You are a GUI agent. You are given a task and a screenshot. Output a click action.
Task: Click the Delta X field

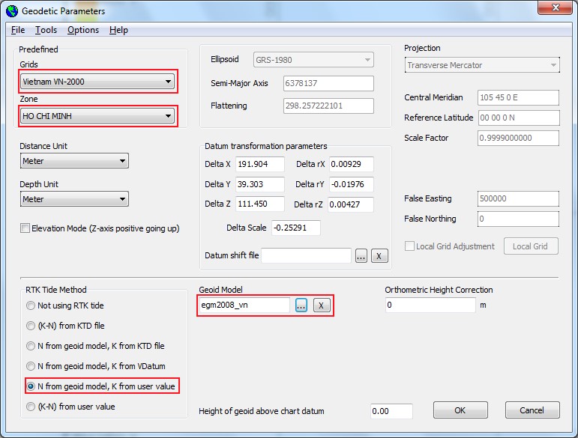(x=260, y=164)
